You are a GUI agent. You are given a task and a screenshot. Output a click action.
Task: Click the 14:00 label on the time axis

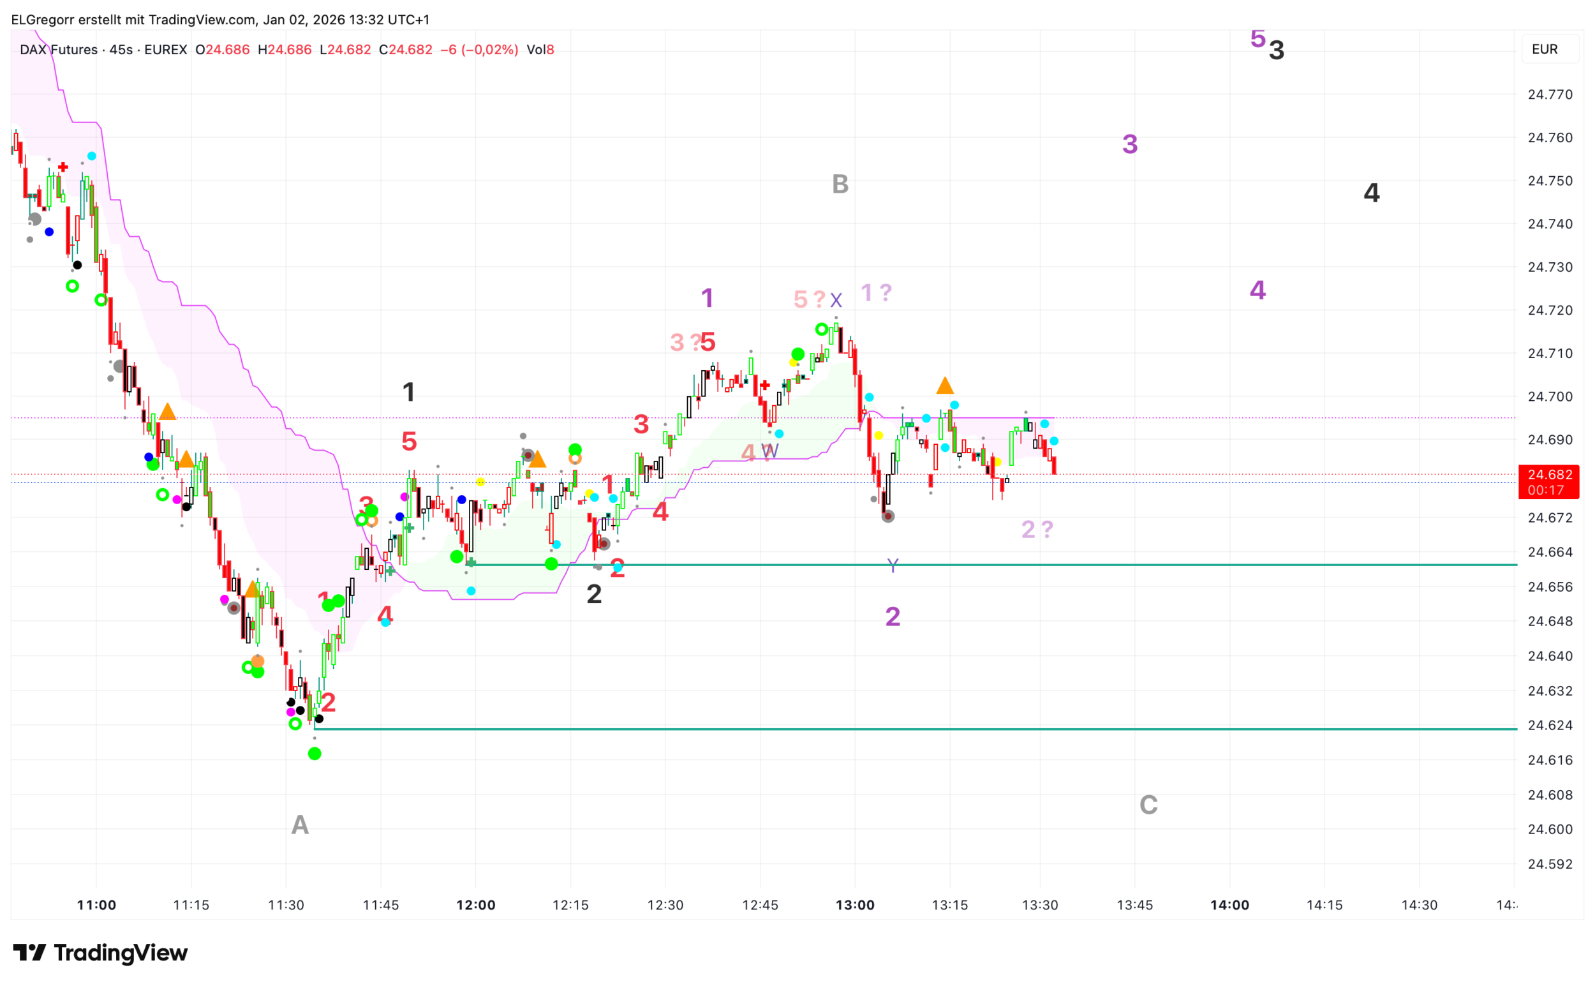(x=1229, y=905)
